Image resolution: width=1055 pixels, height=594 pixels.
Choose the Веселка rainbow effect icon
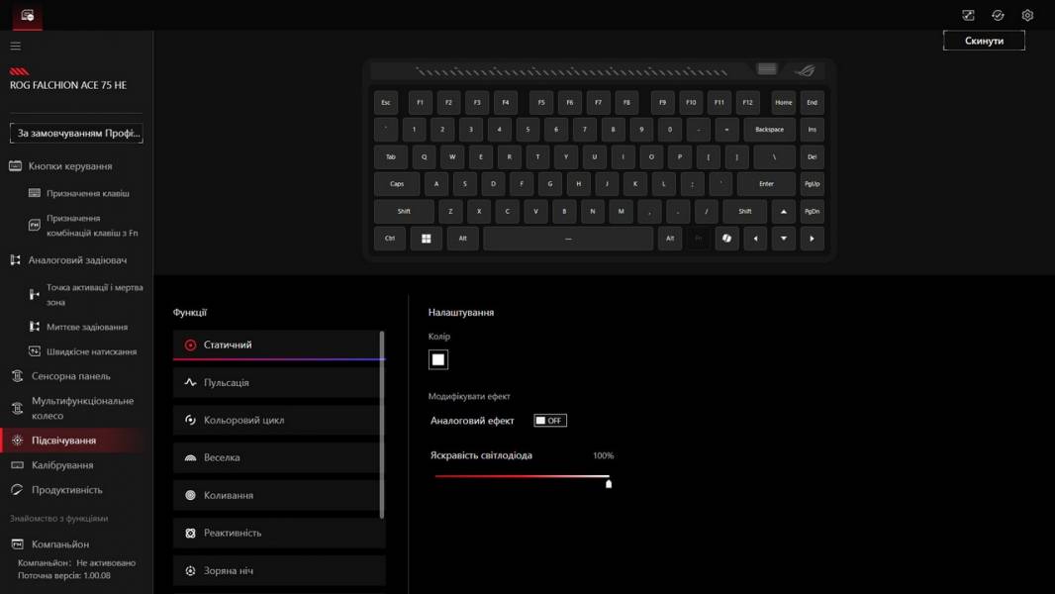(x=191, y=458)
